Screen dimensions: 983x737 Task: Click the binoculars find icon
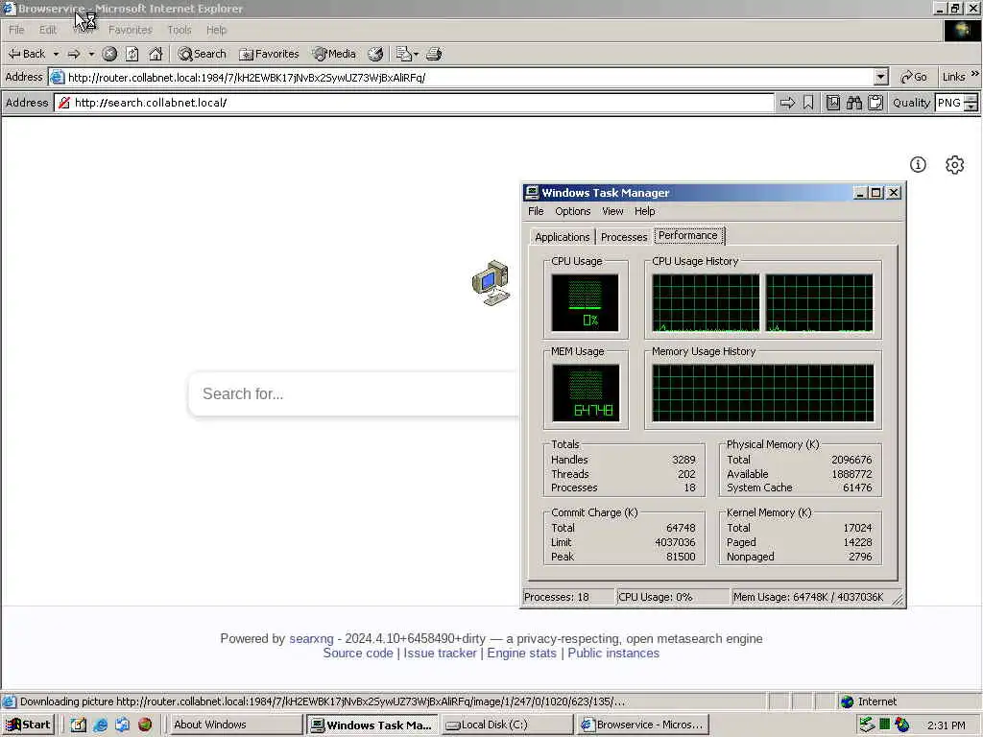point(853,103)
